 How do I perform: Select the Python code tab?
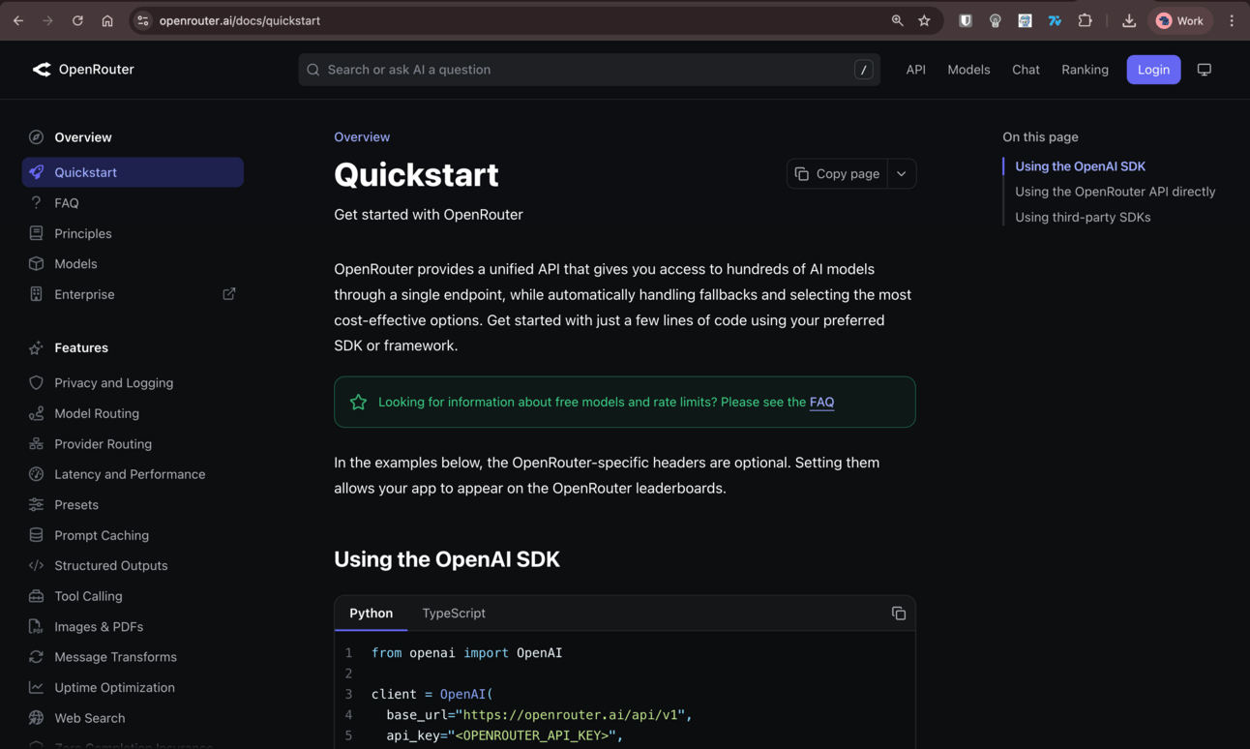click(x=371, y=614)
